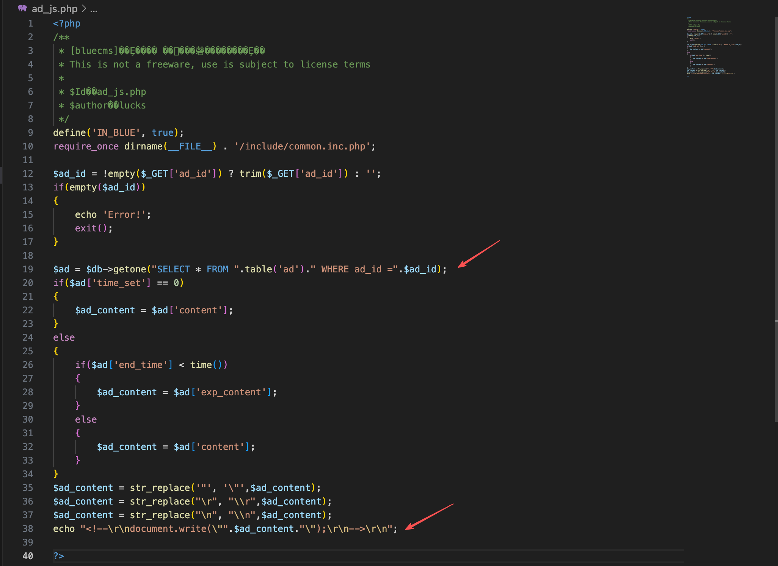Click the first else keyword on line 24
The image size is (778, 566).
64,338
